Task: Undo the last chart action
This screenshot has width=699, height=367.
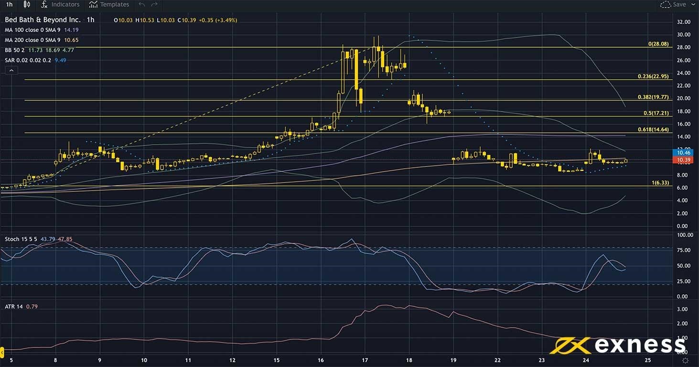Action: [x=141, y=4]
